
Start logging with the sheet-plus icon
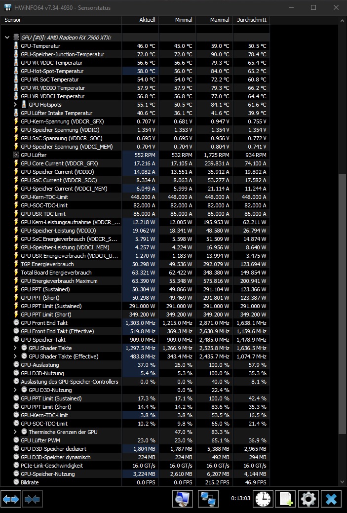pyautogui.click(x=285, y=499)
